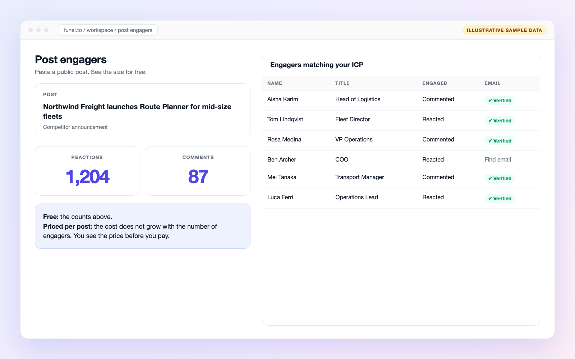Click 'Commented' cell in Rosa Medina row
The height and width of the screenshot is (359, 575).
(438, 140)
